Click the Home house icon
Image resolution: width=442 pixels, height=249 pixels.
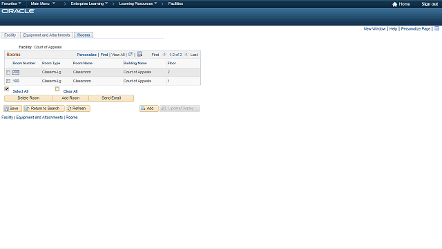[x=394, y=4]
